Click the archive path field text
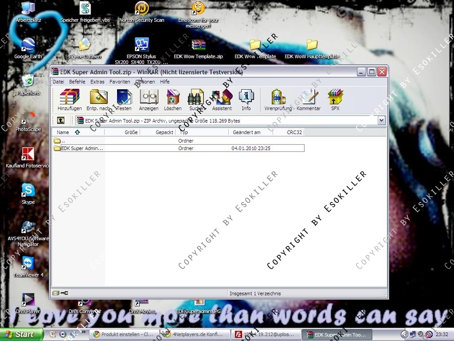The width and height of the screenshot is (454, 341). click(x=162, y=121)
